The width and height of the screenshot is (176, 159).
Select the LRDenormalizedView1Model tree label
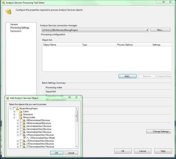tap(42, 138)
